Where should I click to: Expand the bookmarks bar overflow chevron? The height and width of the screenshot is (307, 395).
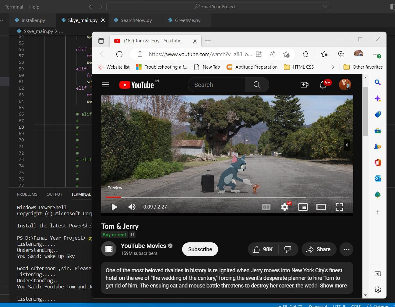pyautogui.click(x=333, y=67)
